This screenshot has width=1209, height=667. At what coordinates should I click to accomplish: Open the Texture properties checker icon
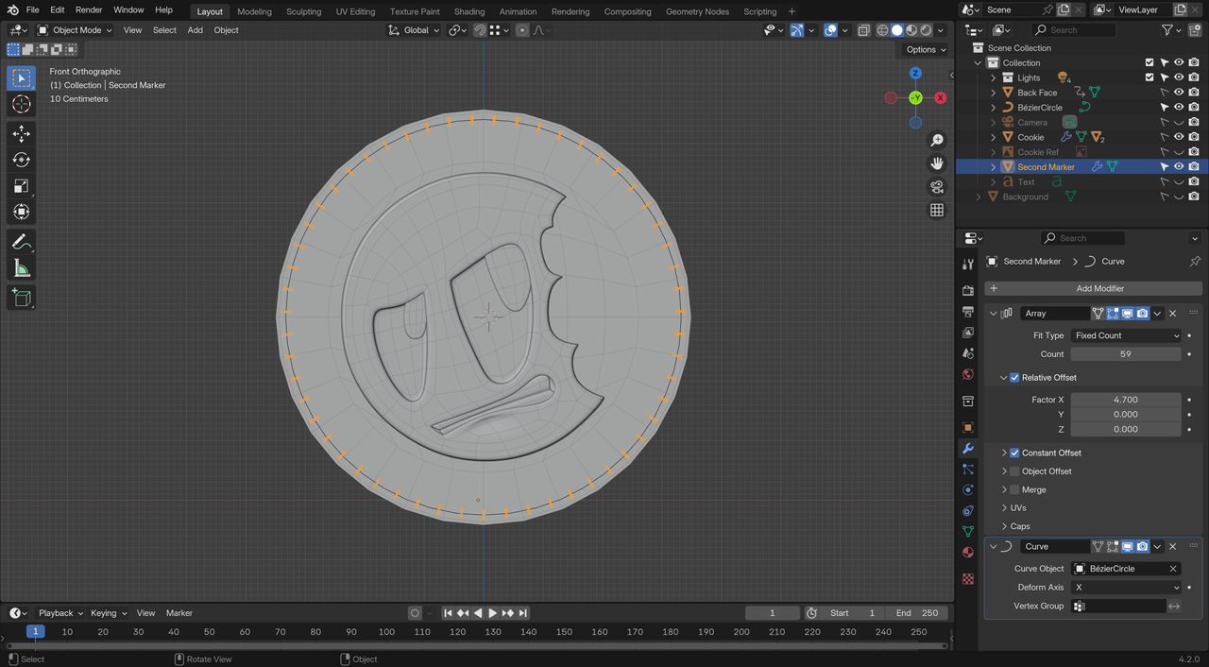[967, 578]
